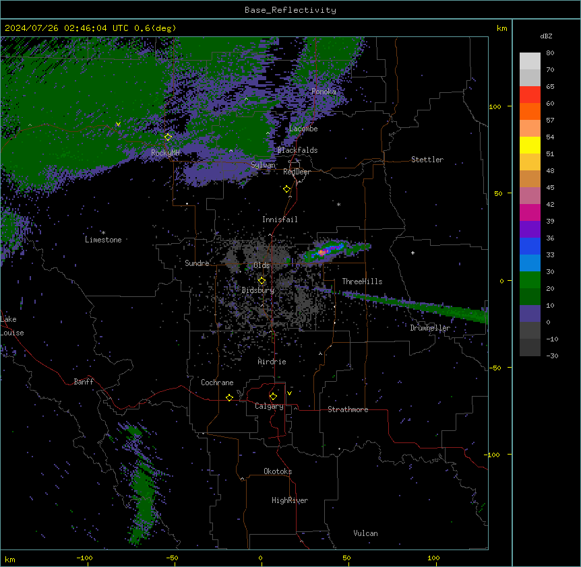Image resolution: width=581 pixels, height=567 pixels.
Task: Click the bright green 30-20 dBZ legend swatch
Action: [x=530, y=280]
